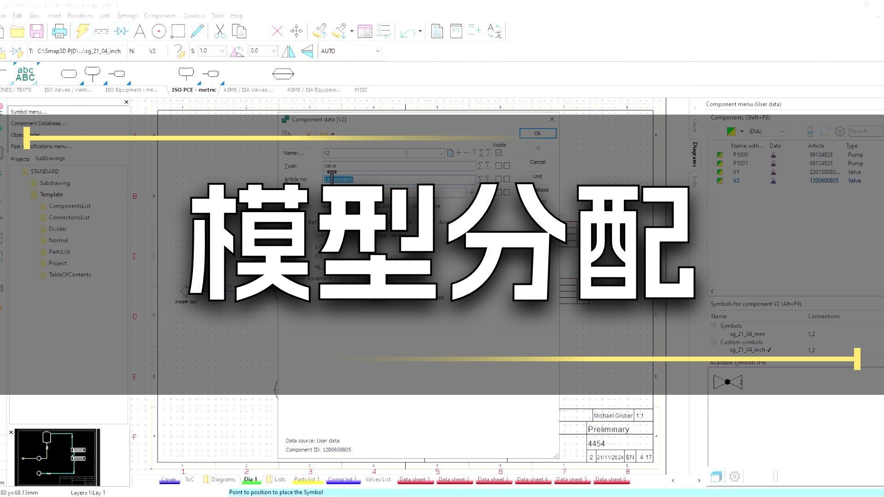The height and width of the screenshot is (497, 884).
Task: Click the diagram overview thumbnail
Action: [57, 457]
